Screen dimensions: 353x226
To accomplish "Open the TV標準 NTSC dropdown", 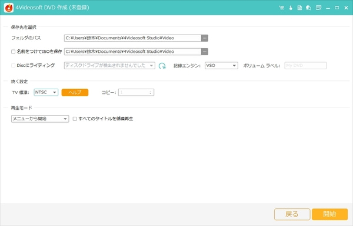I will [x=46, y=92].
